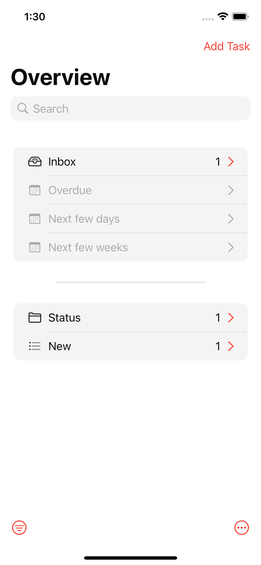This screenshot has height=565, width=261.
Task: Tap the divider handle between sections
Action: (x=130, y=282)
